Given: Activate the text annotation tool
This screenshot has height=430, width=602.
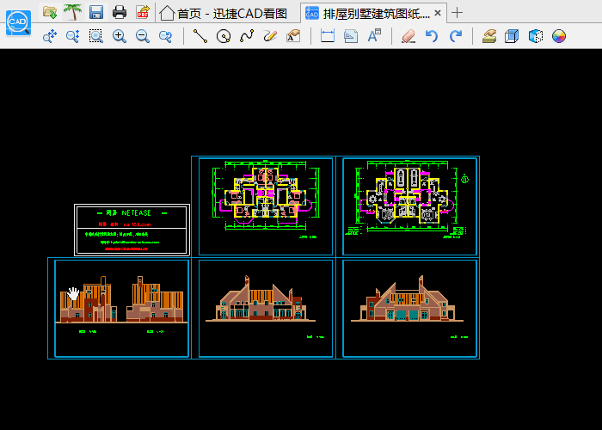Looking at the screenshot, I should pos(373,36).
